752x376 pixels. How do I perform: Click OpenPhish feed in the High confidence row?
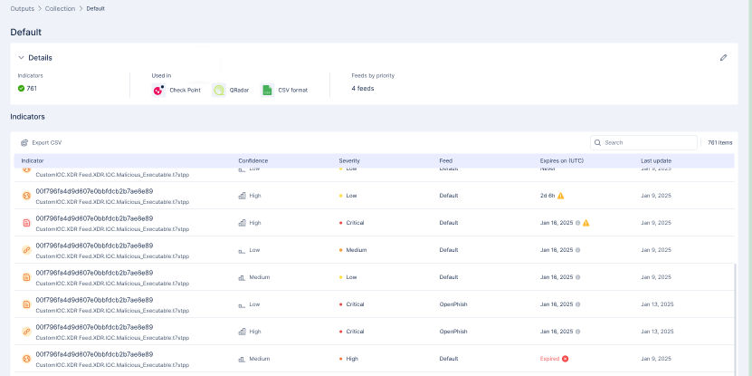[x=453, y=332]
